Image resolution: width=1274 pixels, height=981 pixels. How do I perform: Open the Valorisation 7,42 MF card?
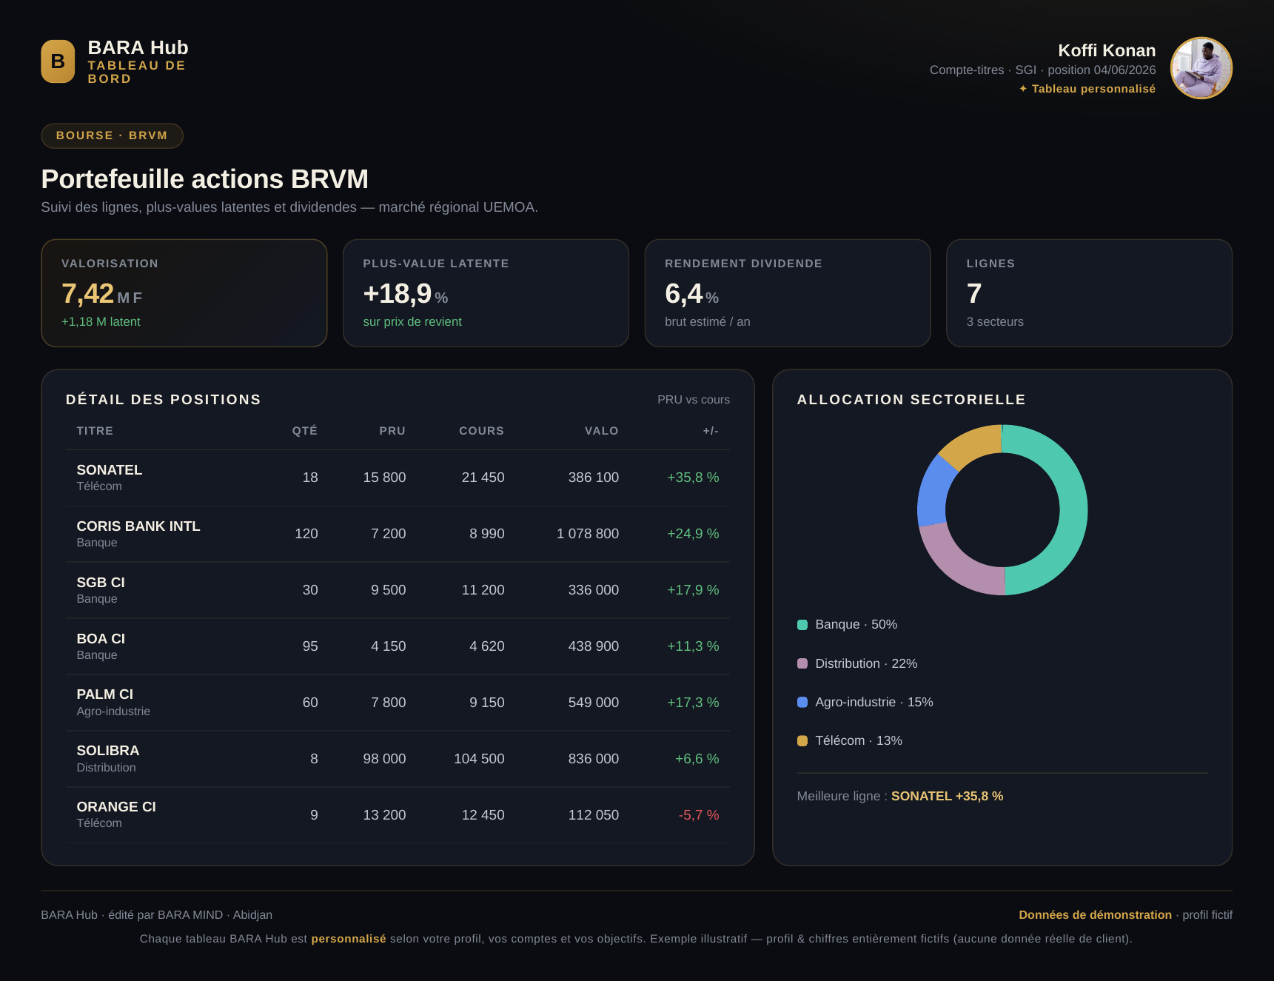(x=184, y=292)
